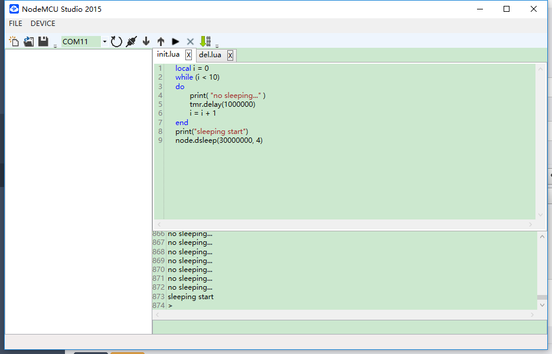Minimize the NodeMCU Studio window

[x=480, y=9]
